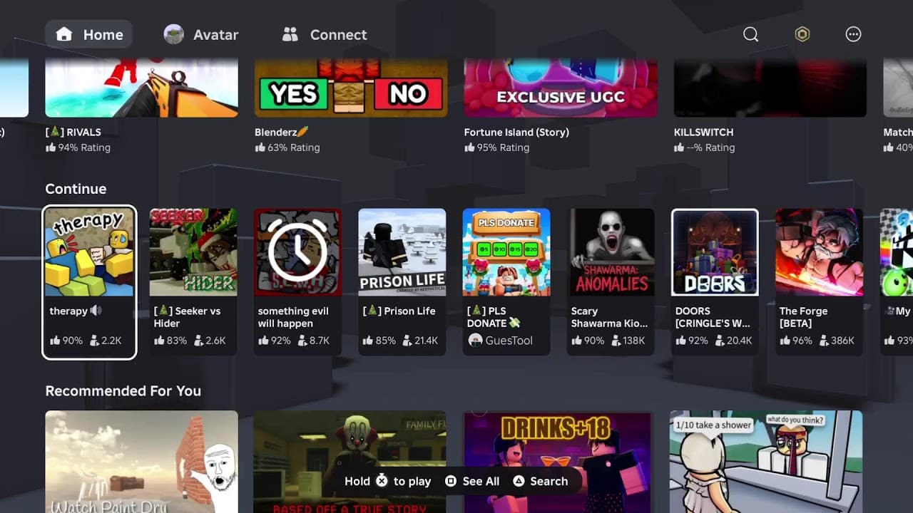The height and width of the screenshot is (513, 913).
Task: Click the 8.7K player count icon
Action: (x=302, y=341)
